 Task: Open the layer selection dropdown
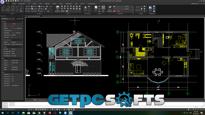[71, 11]
